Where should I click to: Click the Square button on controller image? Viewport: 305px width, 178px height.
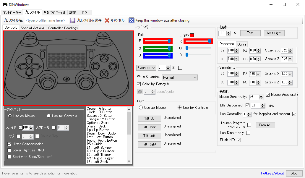[95, 67]
